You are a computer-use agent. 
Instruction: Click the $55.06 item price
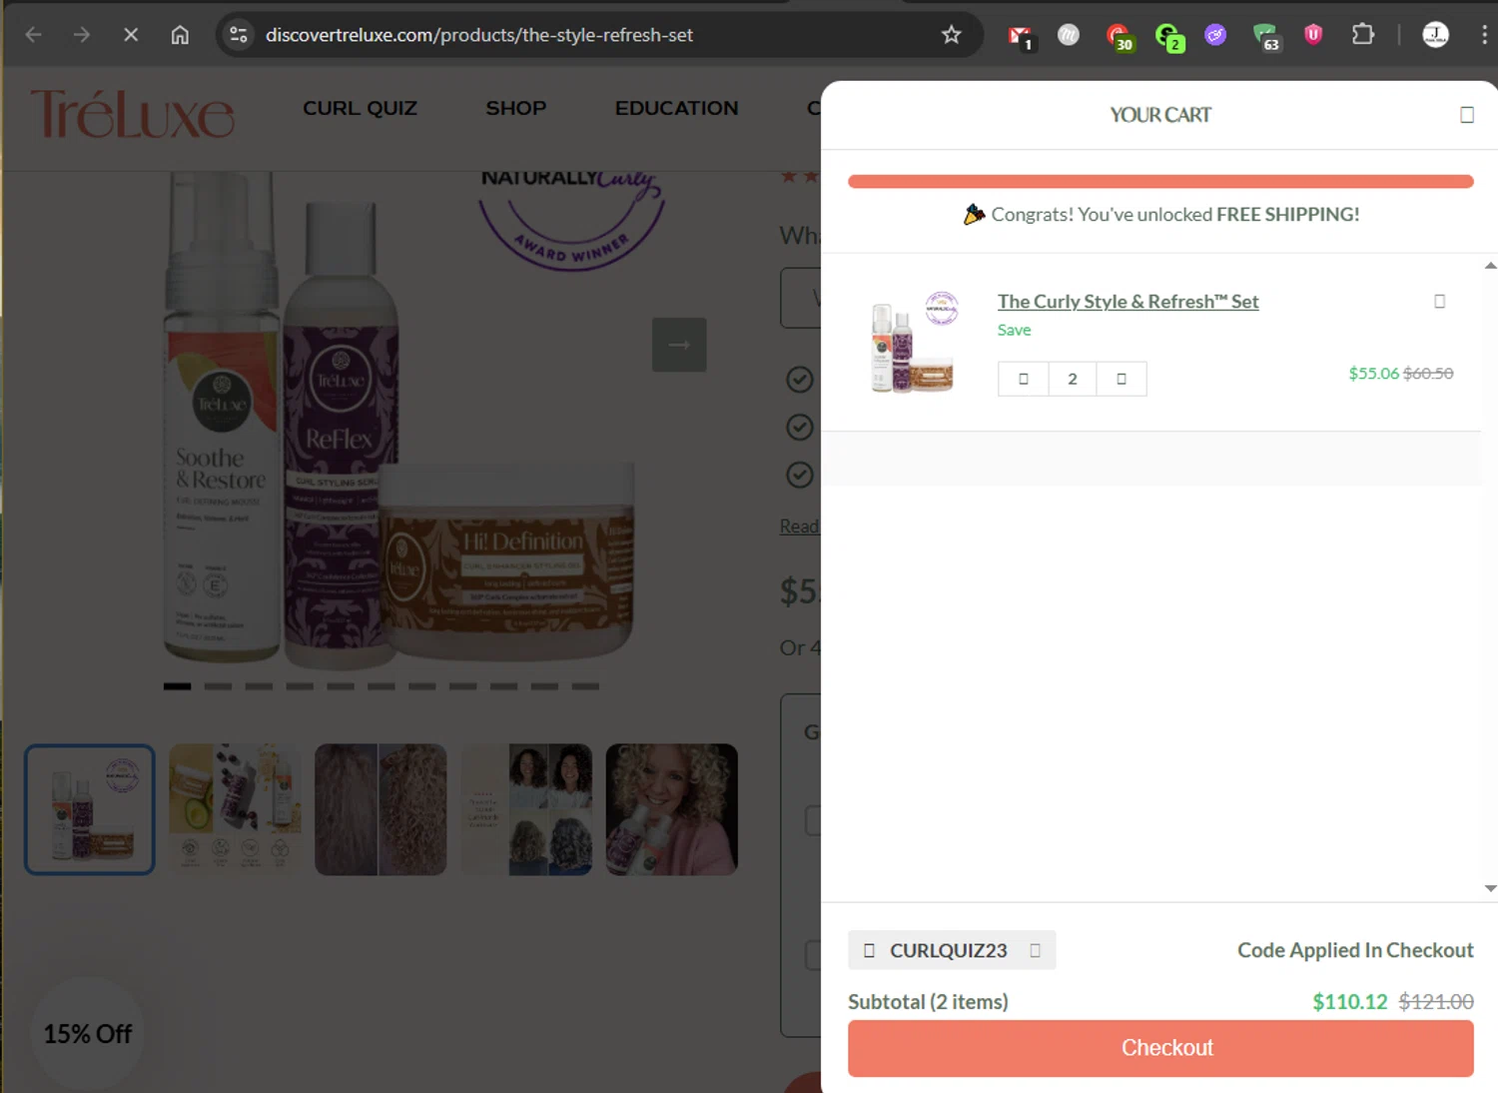point(1373,374)
